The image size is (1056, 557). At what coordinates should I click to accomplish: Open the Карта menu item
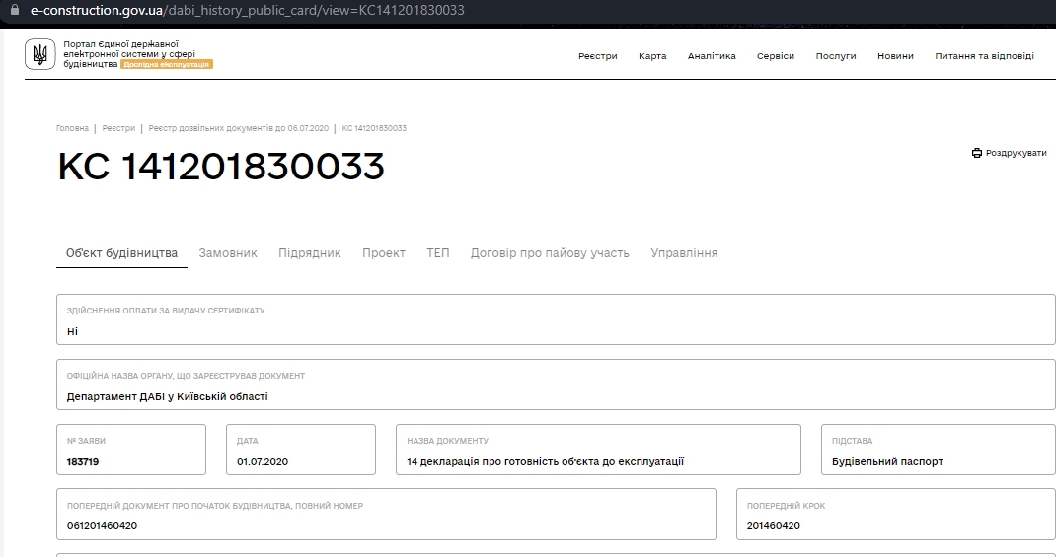point(652,56)
